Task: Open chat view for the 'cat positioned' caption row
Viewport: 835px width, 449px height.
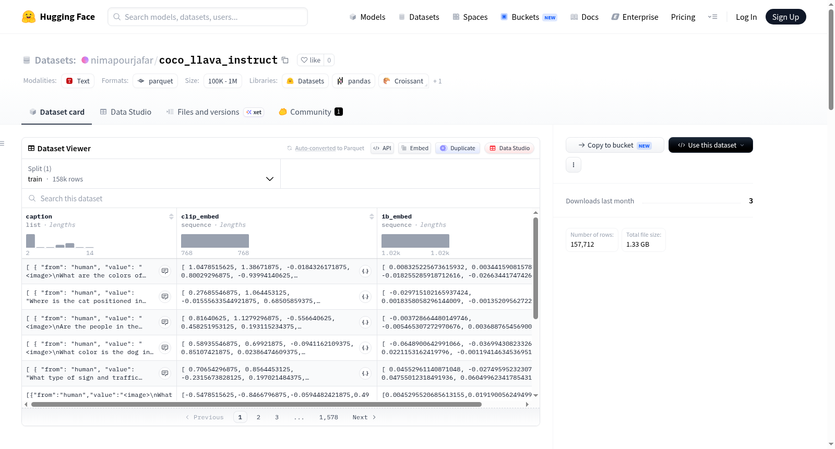Action: tap(165, 297)
